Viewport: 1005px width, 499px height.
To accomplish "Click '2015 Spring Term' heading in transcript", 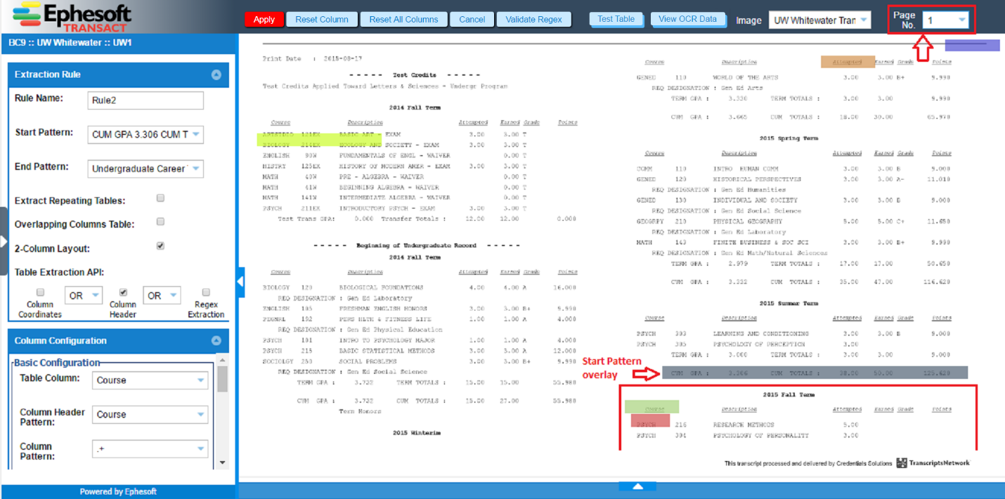I will pyautogui.click(x=789, y=138).
